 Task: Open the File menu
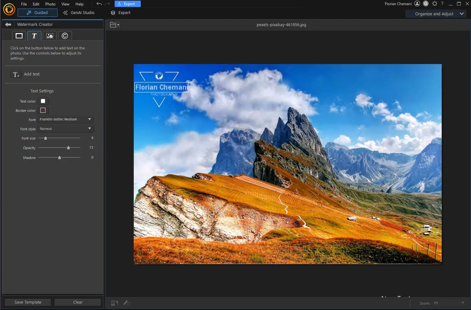point(24,4)
